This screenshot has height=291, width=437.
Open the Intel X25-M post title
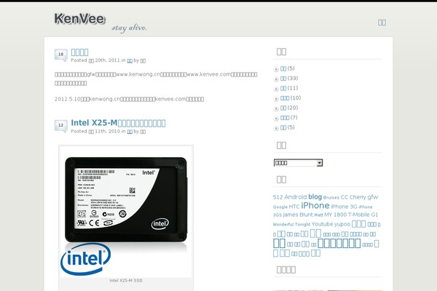click(118, 123)
